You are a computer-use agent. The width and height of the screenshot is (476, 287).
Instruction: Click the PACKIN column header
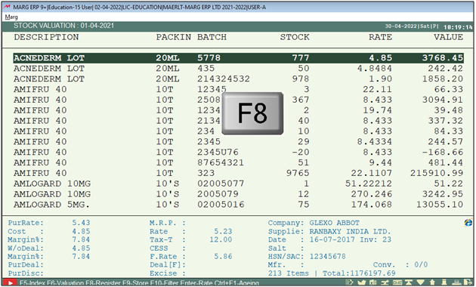click(x=173, y=37)
